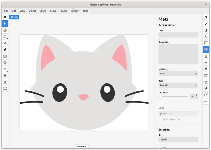Click the Title input field
This screenshot has height=150, width=211.
point(178,35)
